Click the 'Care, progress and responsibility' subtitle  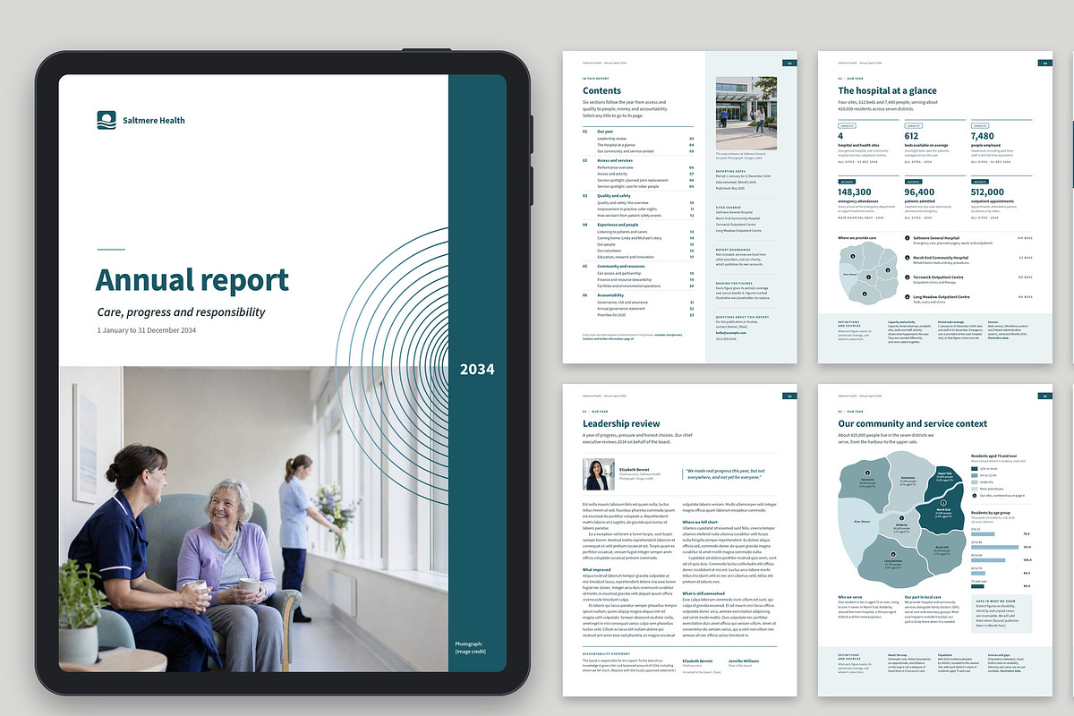[x=182, y=312]
